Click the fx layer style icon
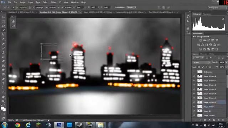The height and width of the screenshot is (128, 228). [201, 120]
